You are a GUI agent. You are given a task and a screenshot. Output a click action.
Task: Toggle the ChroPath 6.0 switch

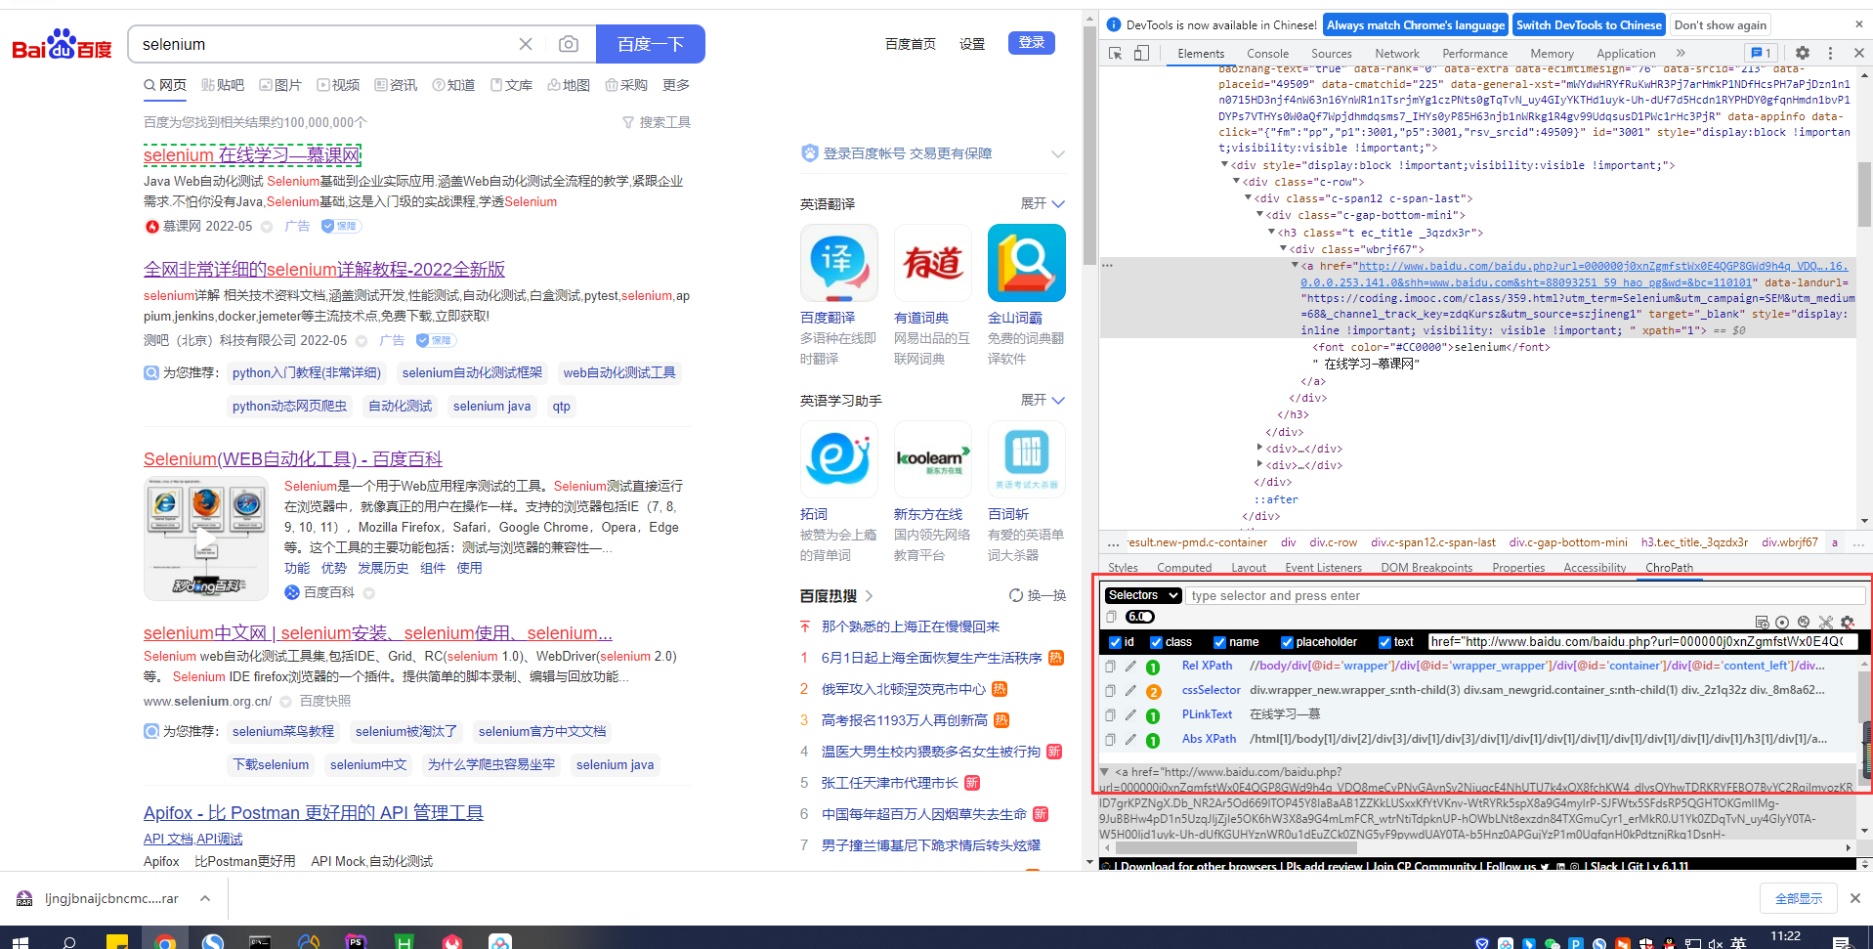(x=1140, y=617)
